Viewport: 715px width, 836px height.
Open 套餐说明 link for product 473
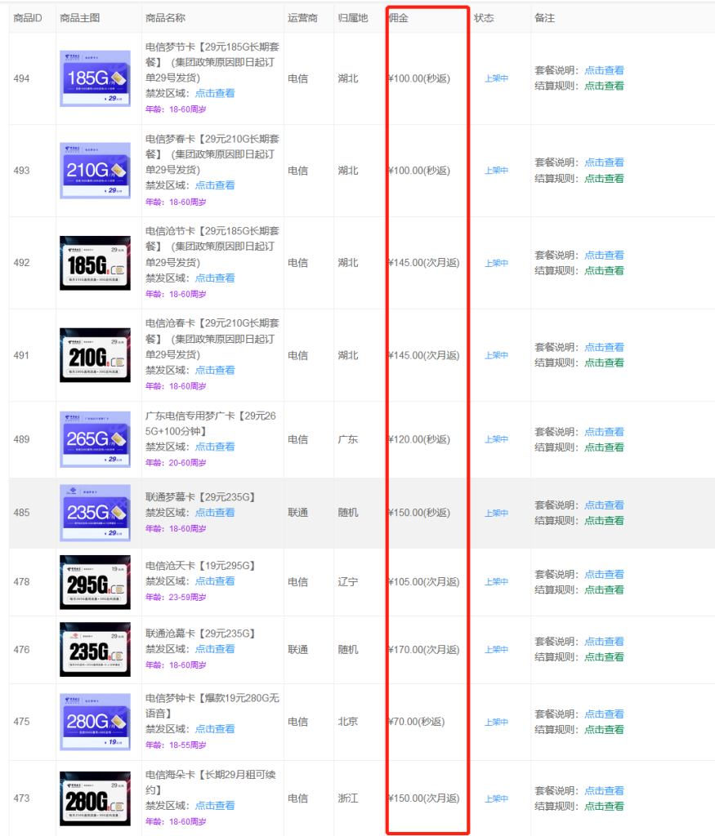click(604, 790)
